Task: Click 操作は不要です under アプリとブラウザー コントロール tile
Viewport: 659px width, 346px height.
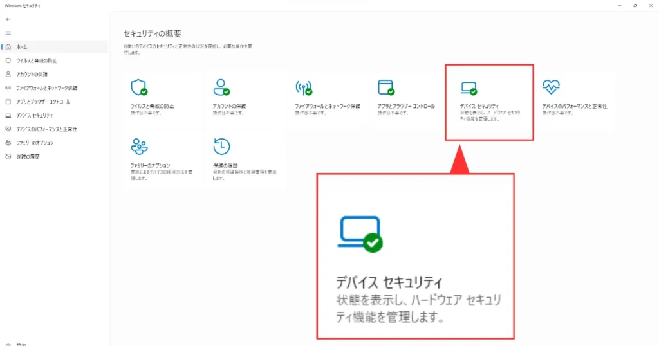Action: [x=393, y=113]
